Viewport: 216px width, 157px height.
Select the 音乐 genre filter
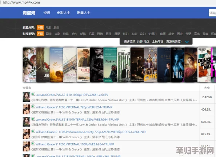coord(197,34)
